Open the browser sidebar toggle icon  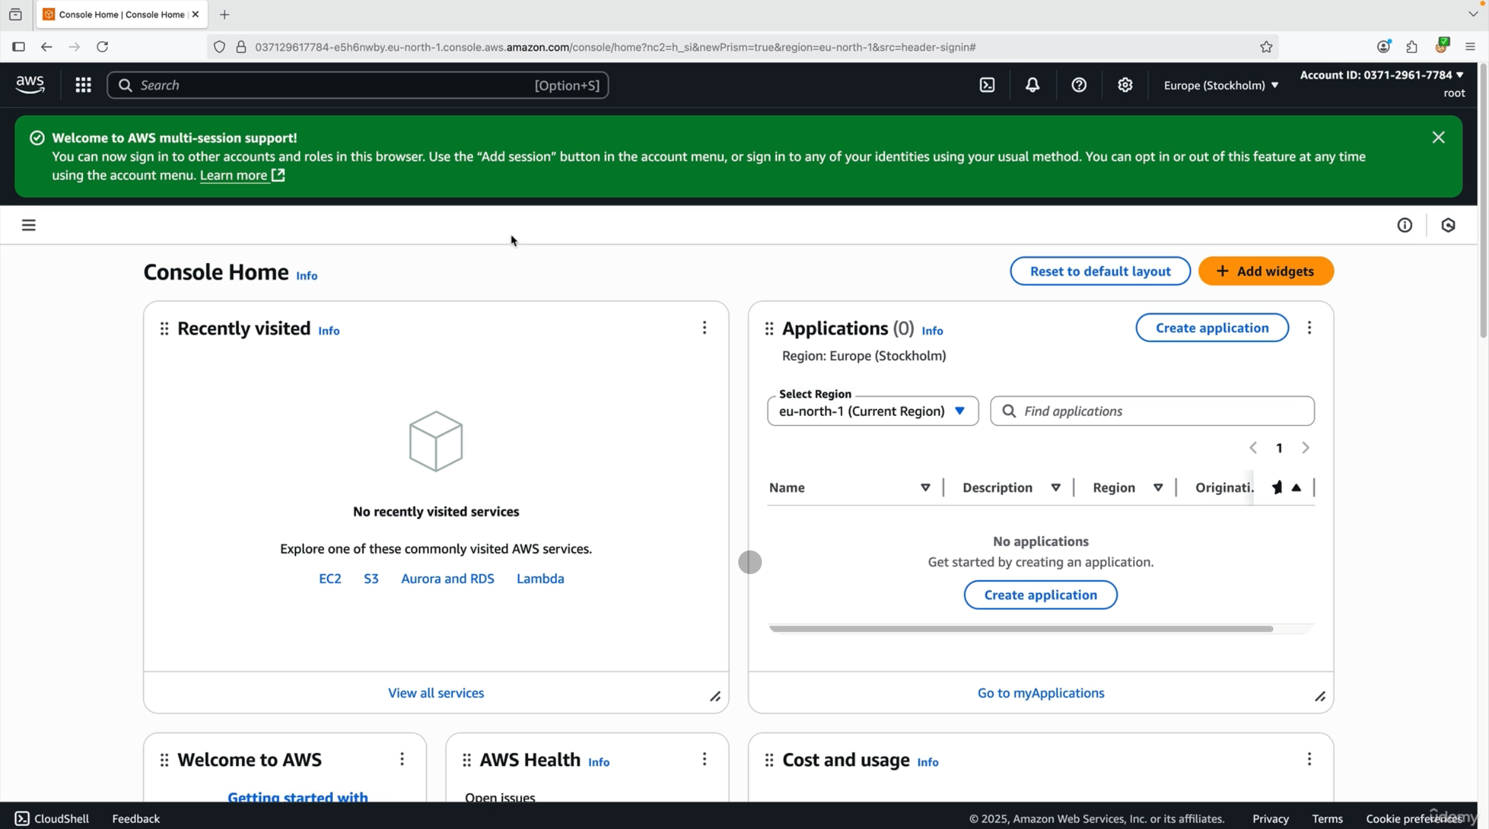(x=19, y=47)
